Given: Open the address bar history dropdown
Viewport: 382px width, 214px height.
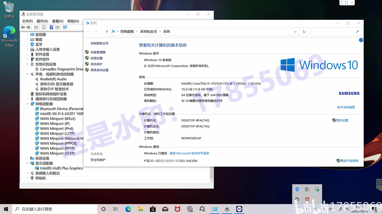Looking at the screenshot, I should tap(295, 32).
